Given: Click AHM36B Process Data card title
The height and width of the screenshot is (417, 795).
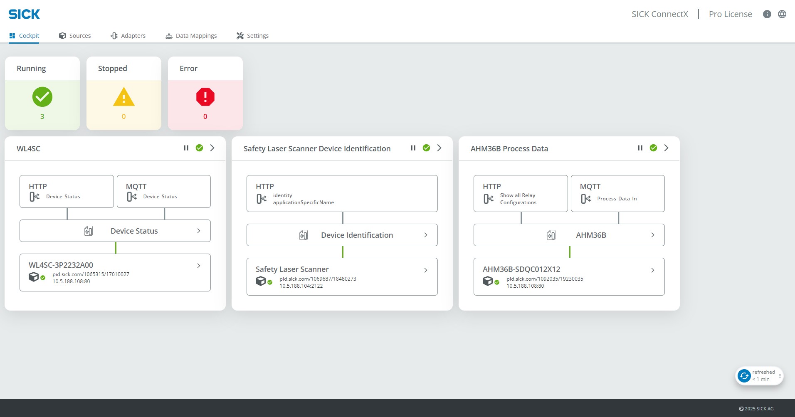Looking at the screenshot, I should pos(509,149).
